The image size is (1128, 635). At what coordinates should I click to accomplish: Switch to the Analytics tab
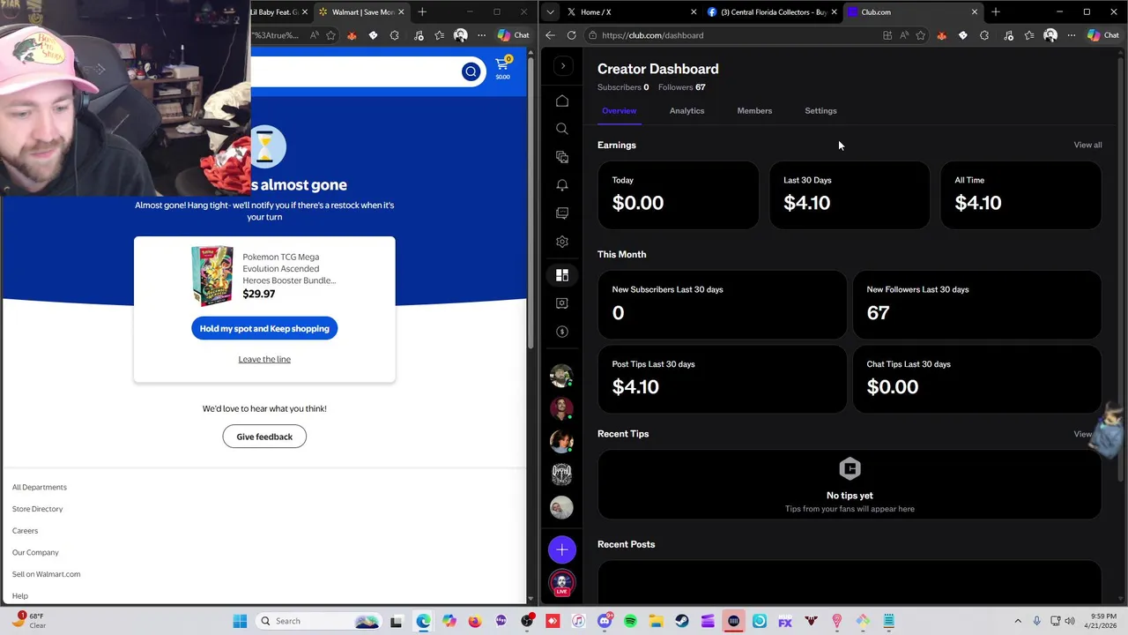coord(686,111)
